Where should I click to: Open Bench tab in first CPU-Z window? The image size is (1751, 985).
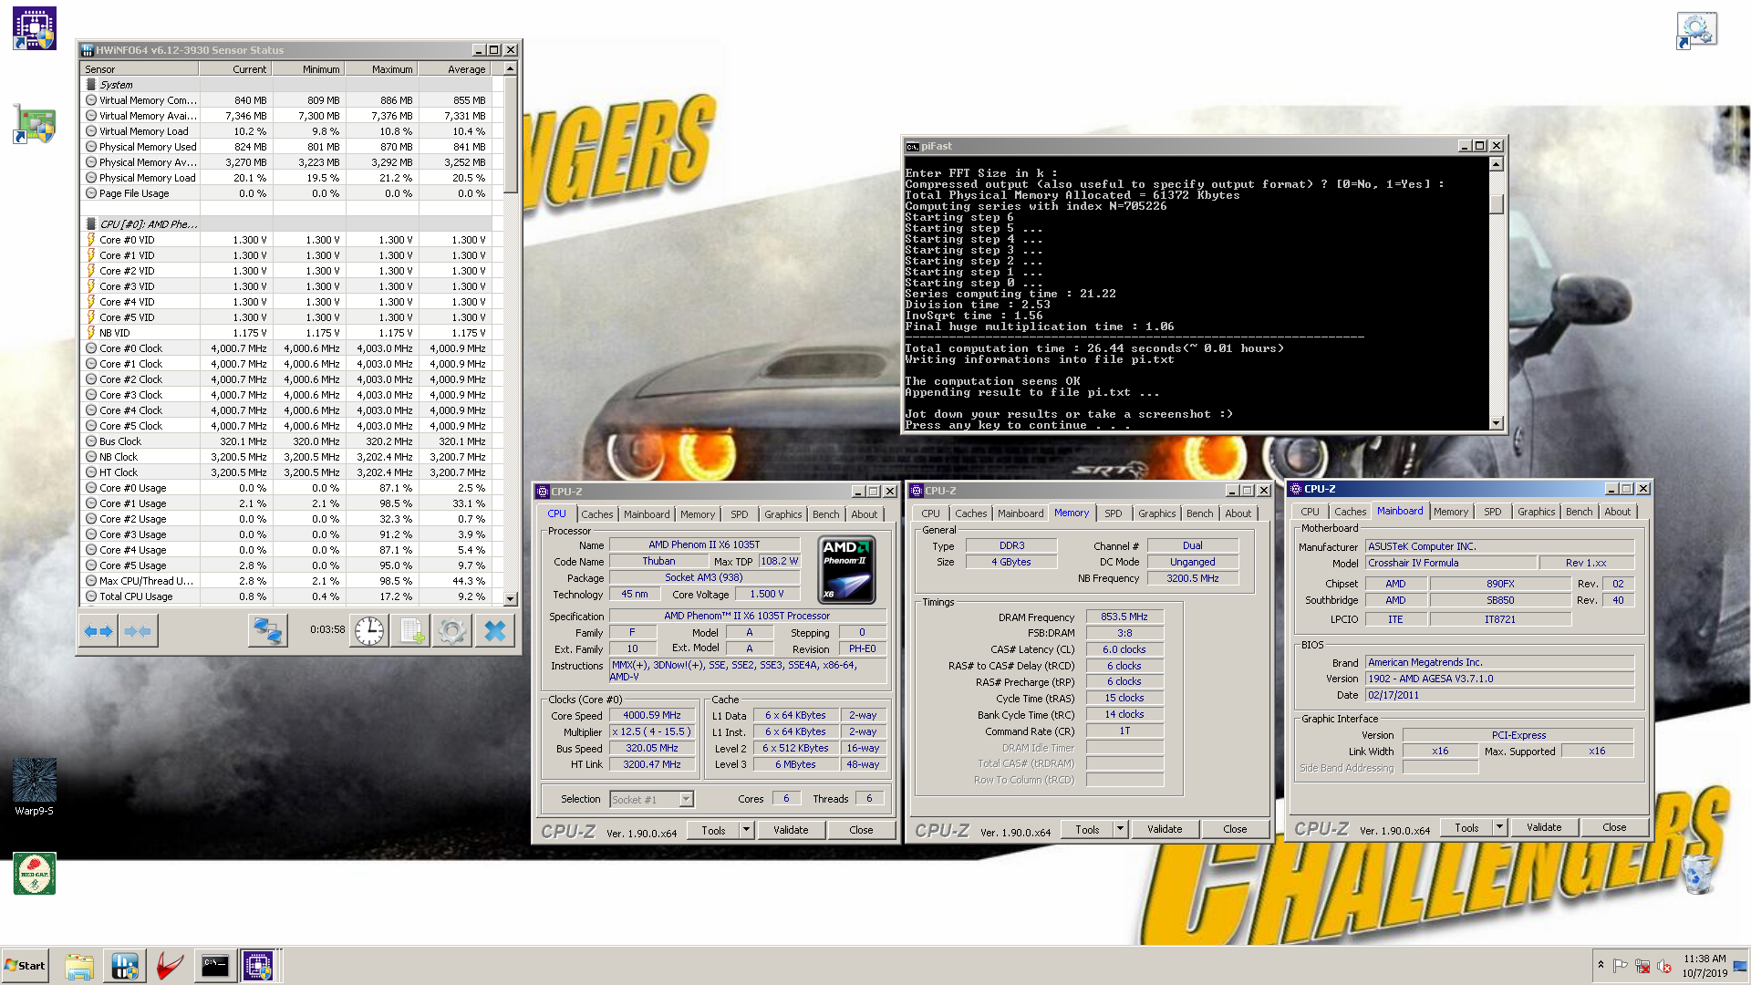tap(825, 514)
